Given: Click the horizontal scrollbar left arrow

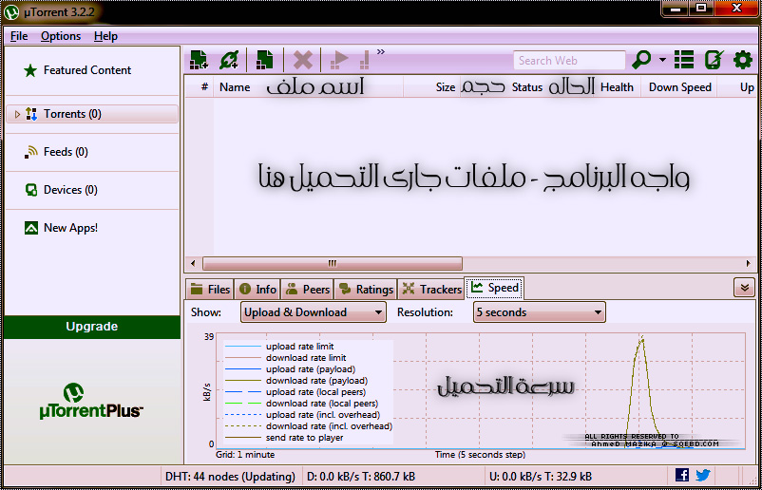Looking at the screenshot, I should [193, 263].
